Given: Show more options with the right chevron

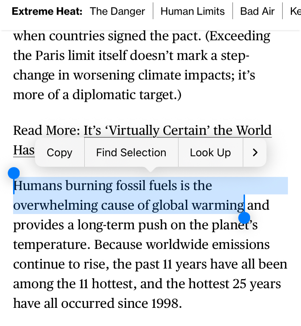Looking at the screenshot, I should click(255, 153).
